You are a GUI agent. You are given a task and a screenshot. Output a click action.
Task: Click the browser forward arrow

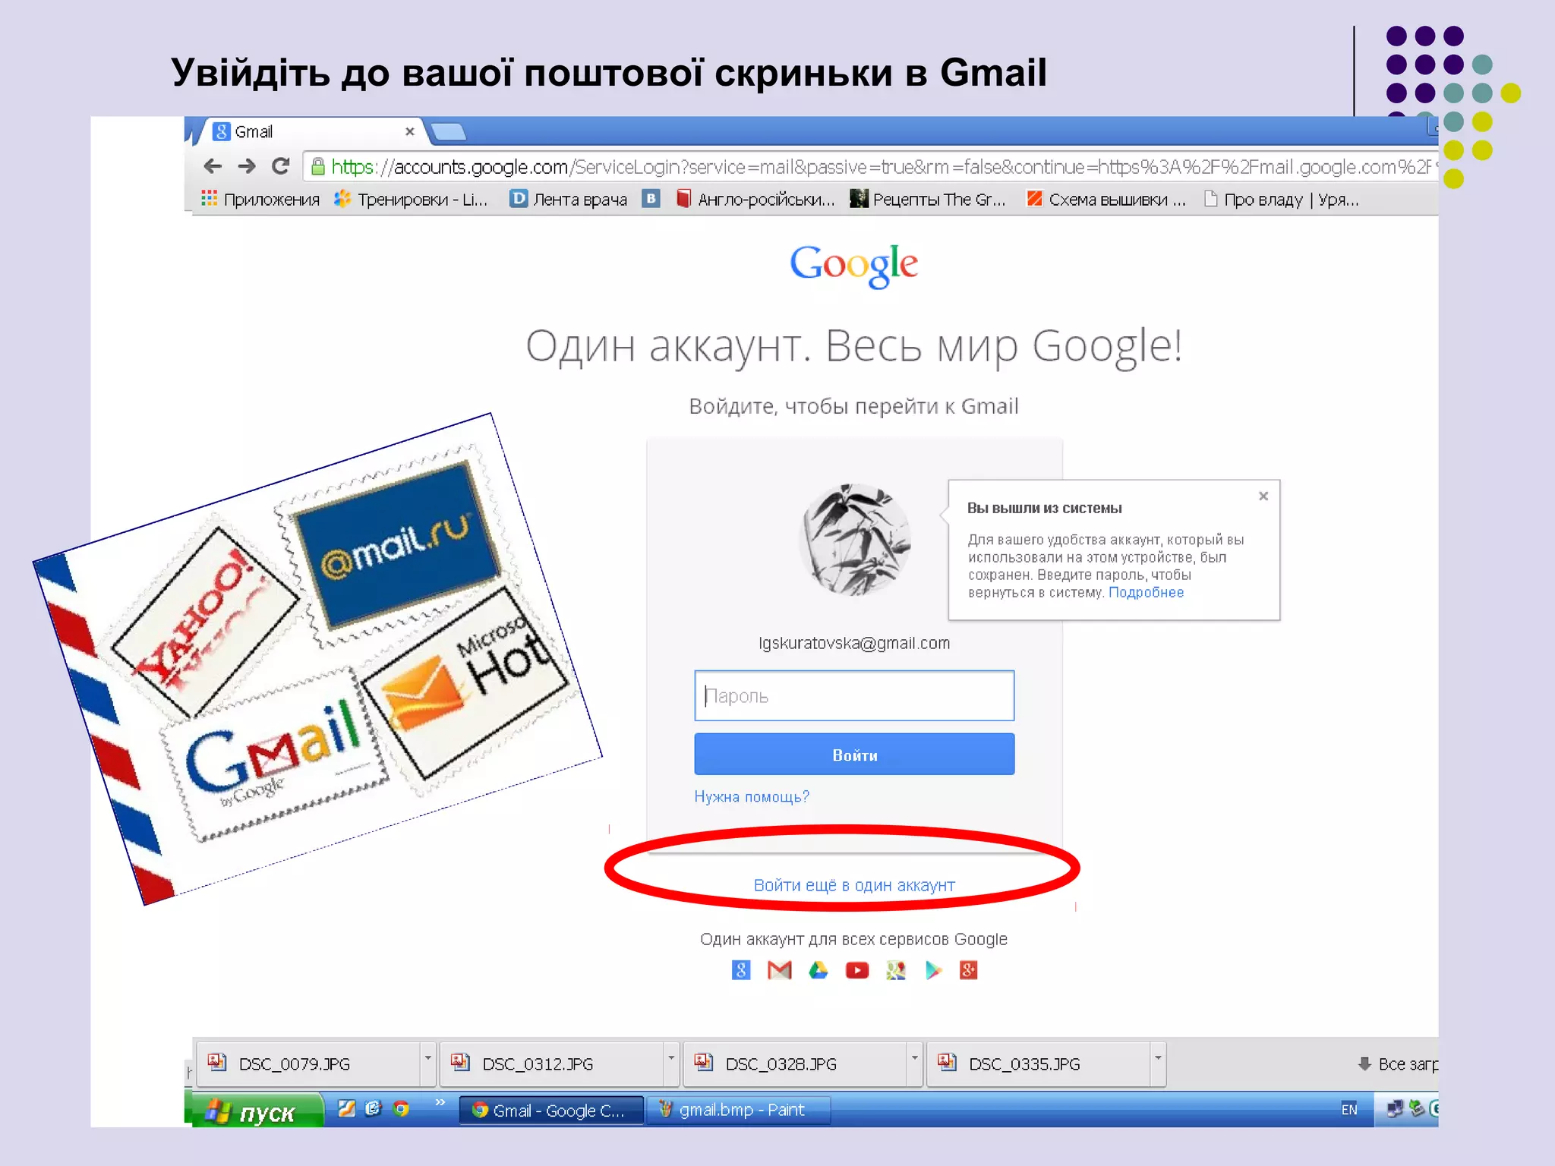tap(247, 166)
